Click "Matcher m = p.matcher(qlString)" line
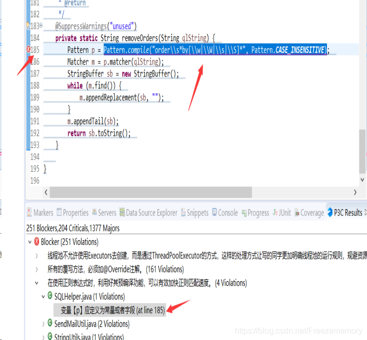 tap(116, 62)
